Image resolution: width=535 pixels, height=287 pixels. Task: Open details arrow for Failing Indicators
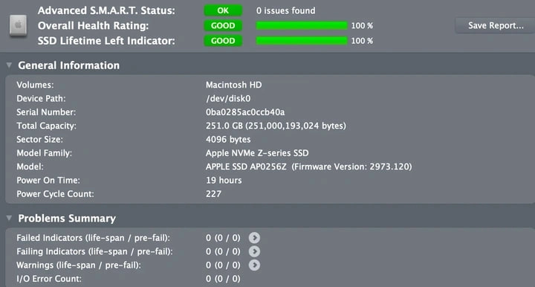pos(254,251)
